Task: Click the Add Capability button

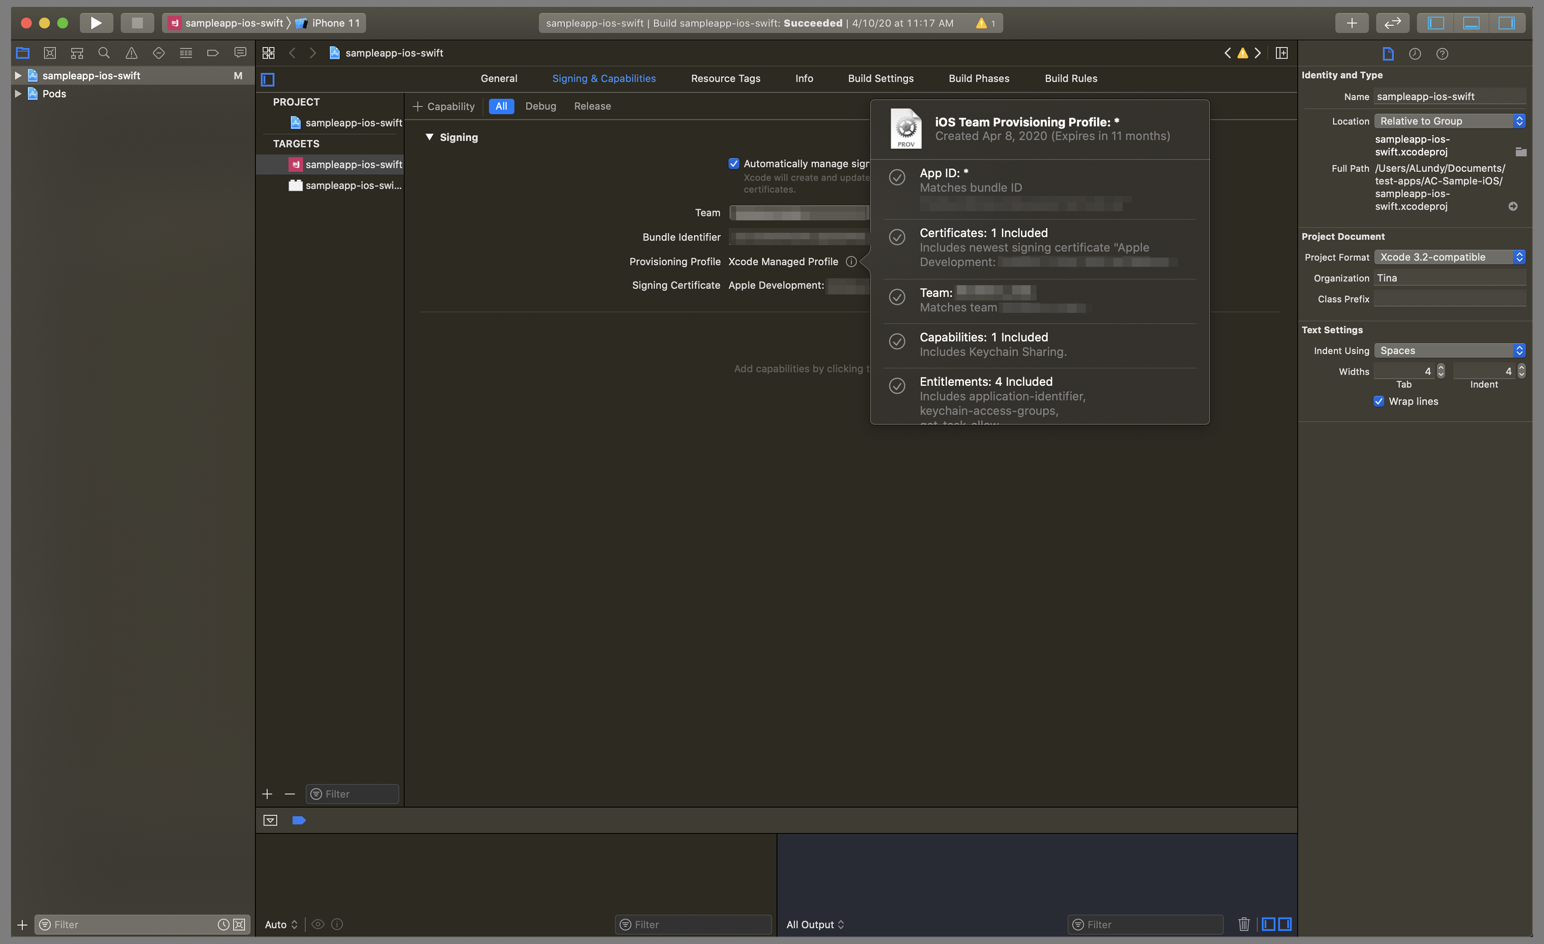Action: [441, 106]
